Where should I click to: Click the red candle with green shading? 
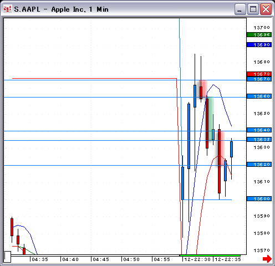[x=207, y=124]
